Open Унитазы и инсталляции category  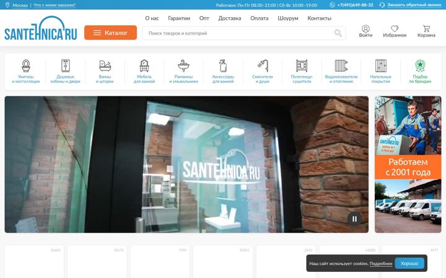click(26, 72)
